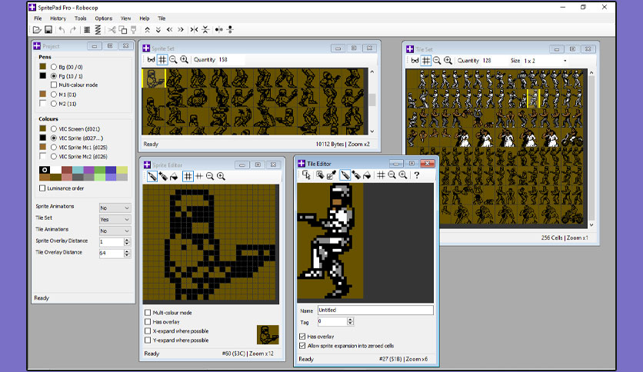Viewport: 643px width, 372px height.
Task: Redo the action in main toolbar
Action: click(73, 29)
